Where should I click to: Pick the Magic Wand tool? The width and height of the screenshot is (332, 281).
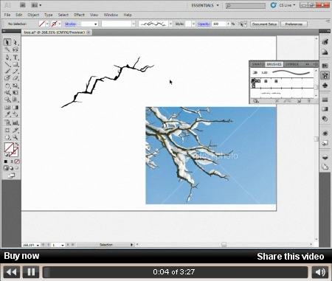coord(7,49)
